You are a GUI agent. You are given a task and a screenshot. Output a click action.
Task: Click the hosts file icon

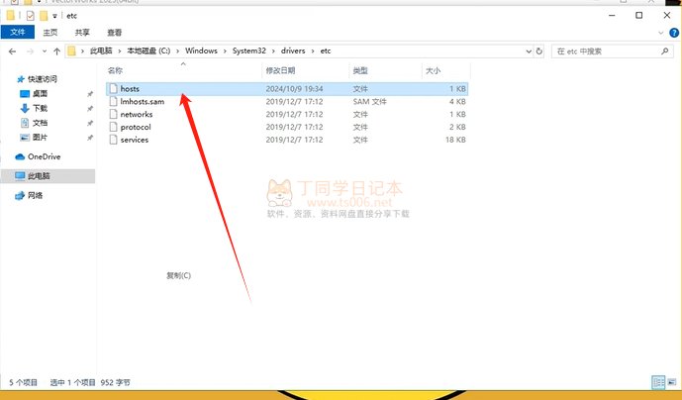click(113, 89)
